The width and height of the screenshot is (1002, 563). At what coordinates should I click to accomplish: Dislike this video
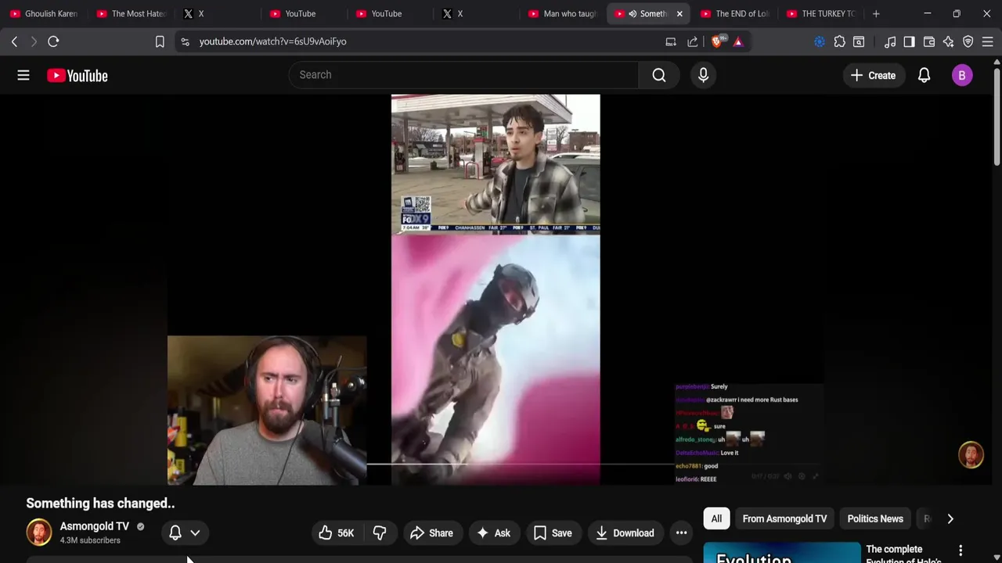click(x=380, y=533)
